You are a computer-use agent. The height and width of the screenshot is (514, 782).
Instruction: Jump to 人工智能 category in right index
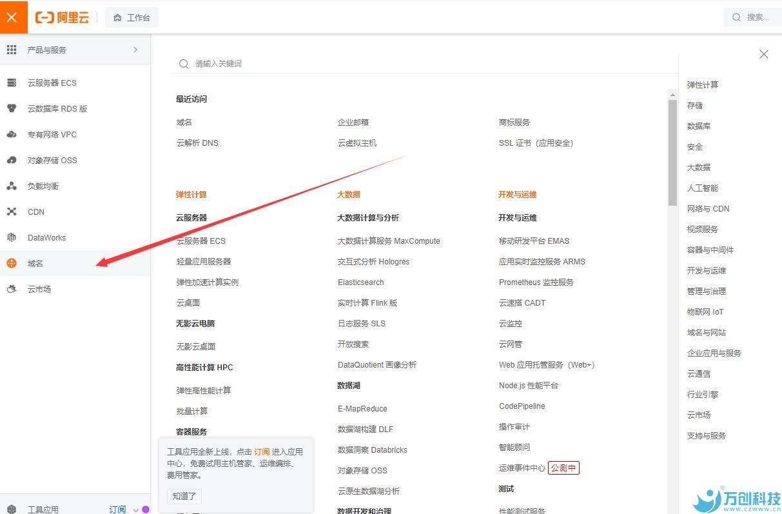[x=703, y=188]
